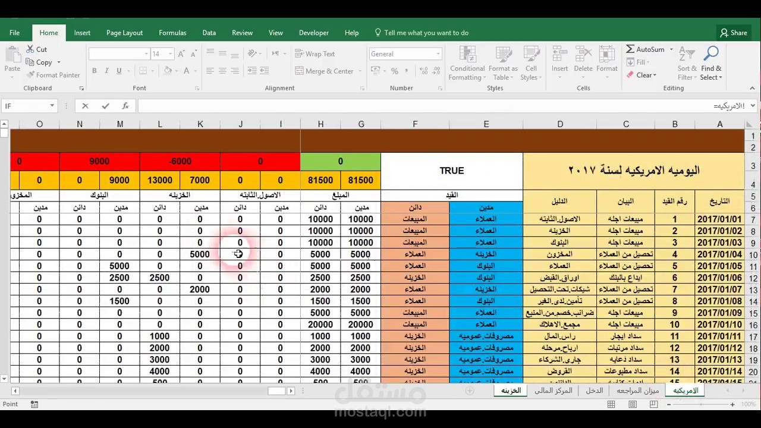The image size is (761, 428).
Task: Switch to Normal view icon
Action: pyautogui.click(x=611, y=404)
